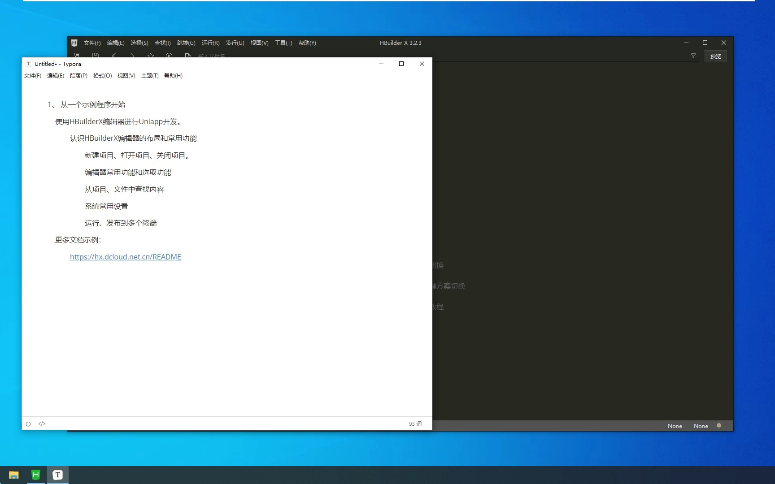This screenshot has height=484, width=775.
Task: Click the HBuilder X logo icon
Action: (x=74, y=43)
